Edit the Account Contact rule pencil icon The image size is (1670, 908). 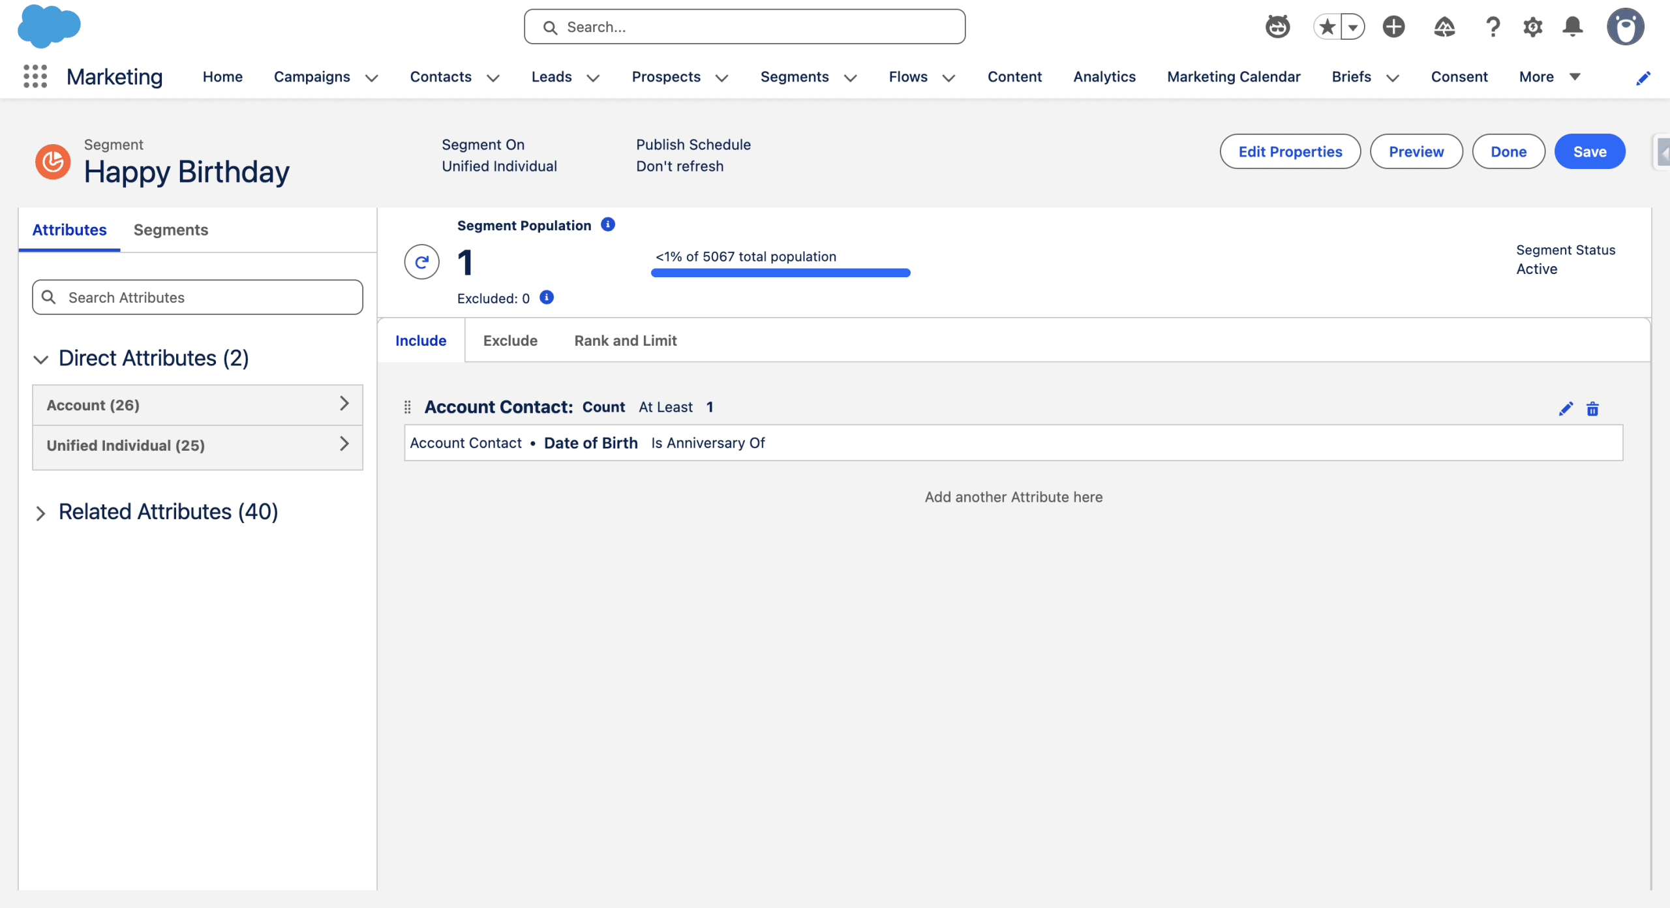(1566, 408)
